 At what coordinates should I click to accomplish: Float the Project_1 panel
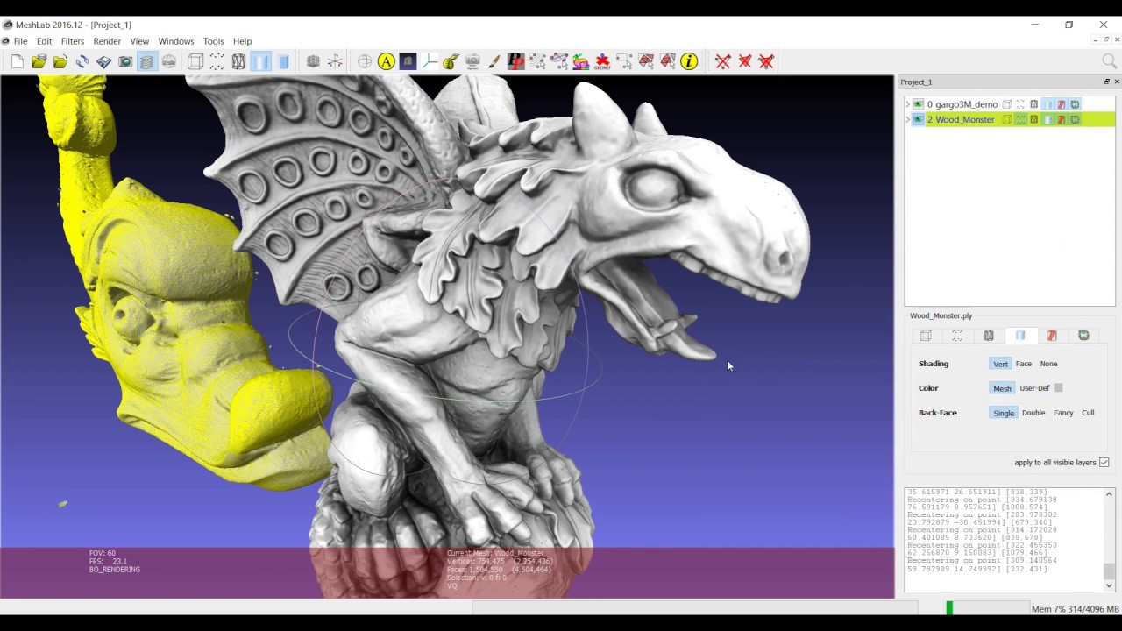[x=1106, y=82]
